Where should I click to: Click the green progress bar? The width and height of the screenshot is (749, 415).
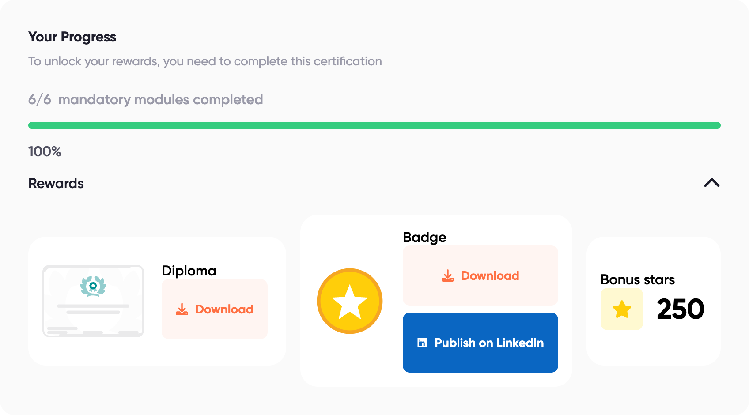pyautogui.click(x=374, y=125)
